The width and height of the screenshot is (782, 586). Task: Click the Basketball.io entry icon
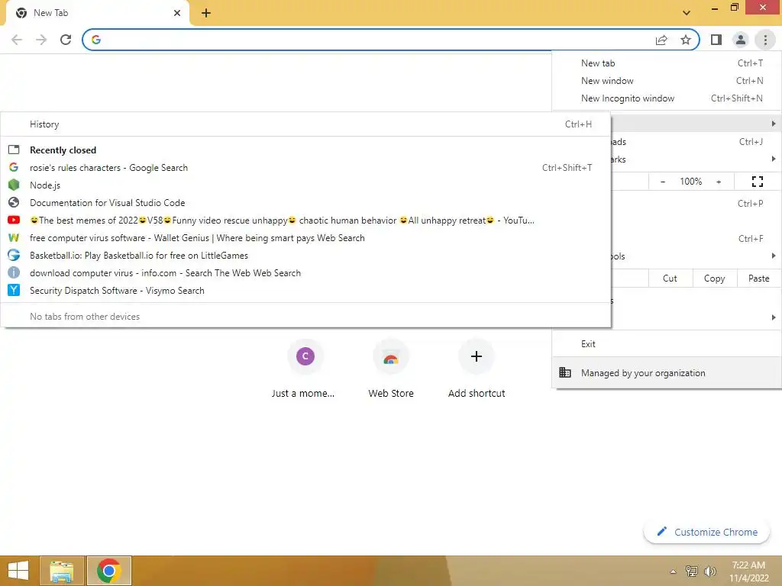(14, 255)
